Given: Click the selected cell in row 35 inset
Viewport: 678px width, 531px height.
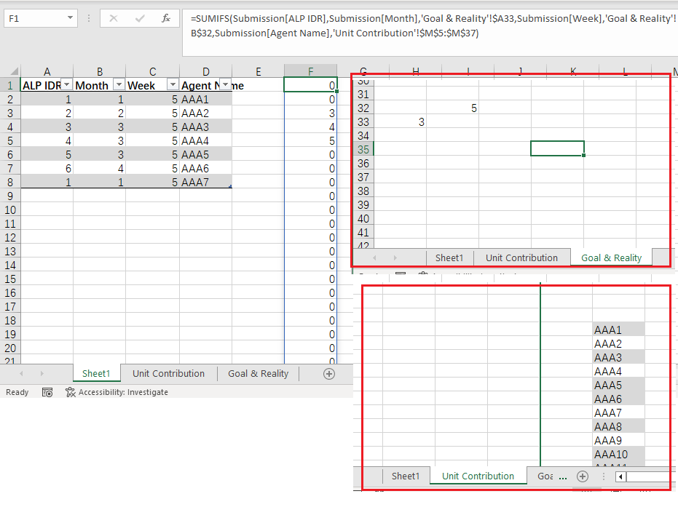Looking at the screenshot, I should click(x=557, y=148).
